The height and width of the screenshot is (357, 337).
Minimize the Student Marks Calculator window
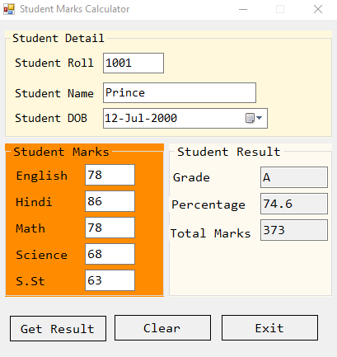point(243,9)
